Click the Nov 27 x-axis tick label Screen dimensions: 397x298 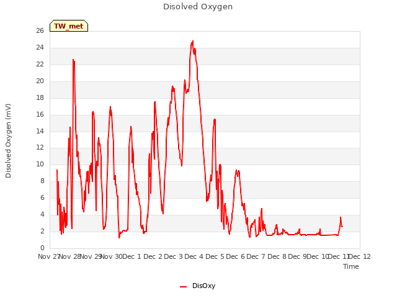coord(49,256)
